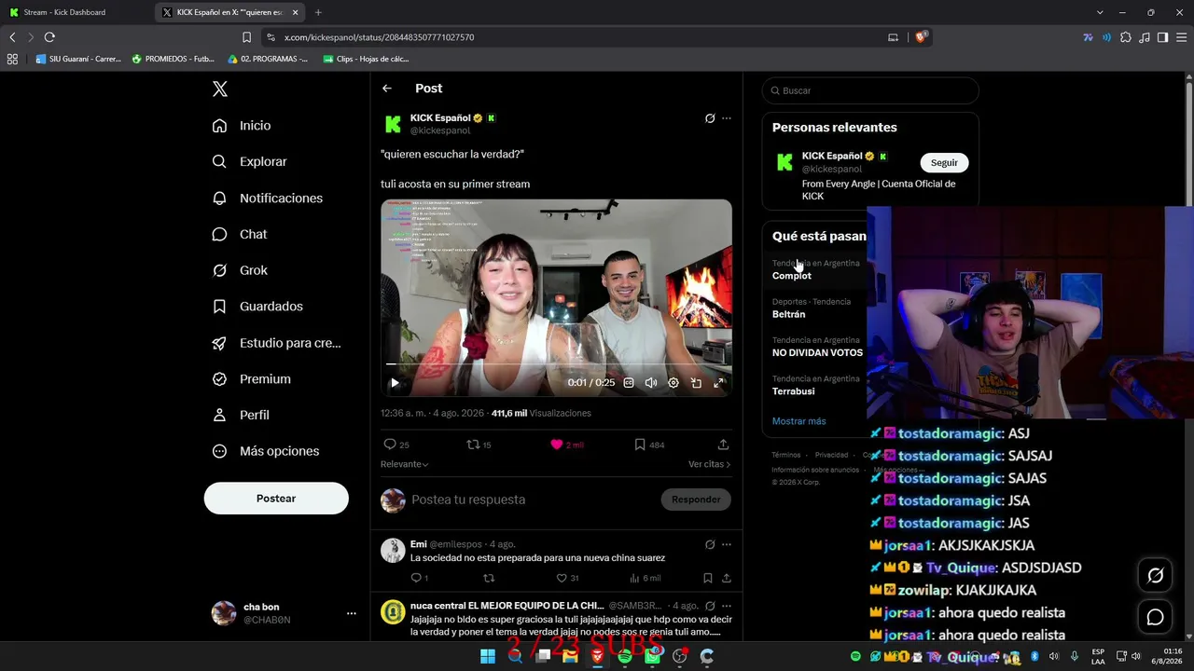Bookmark this page in address bar
Screen dimensions: 1194x671
click(x=246, y=37)
